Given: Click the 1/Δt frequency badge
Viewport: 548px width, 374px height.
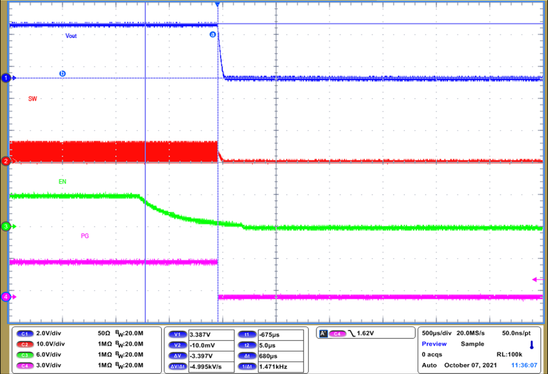Looking at the screenshot, I should click(x=247, y=366).
